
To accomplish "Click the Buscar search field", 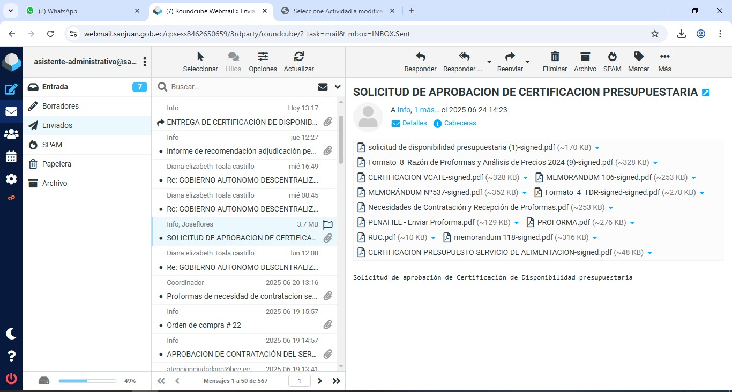I will 241,87.
